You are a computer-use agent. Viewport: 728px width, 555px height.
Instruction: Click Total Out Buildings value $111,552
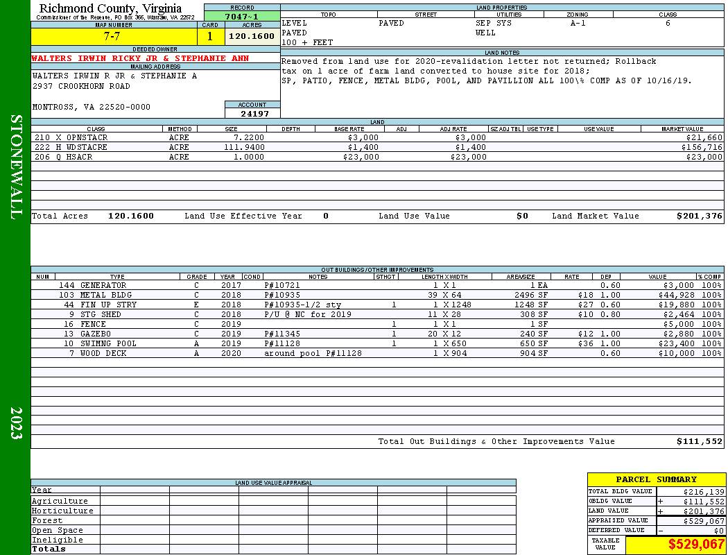pos(699,442)
